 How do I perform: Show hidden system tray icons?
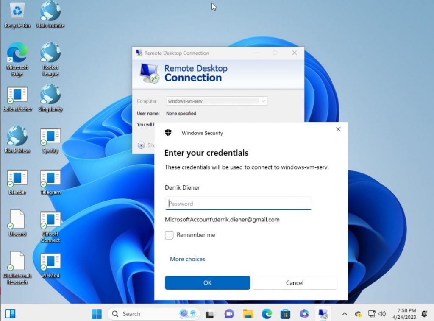click(x=345, y=314)
